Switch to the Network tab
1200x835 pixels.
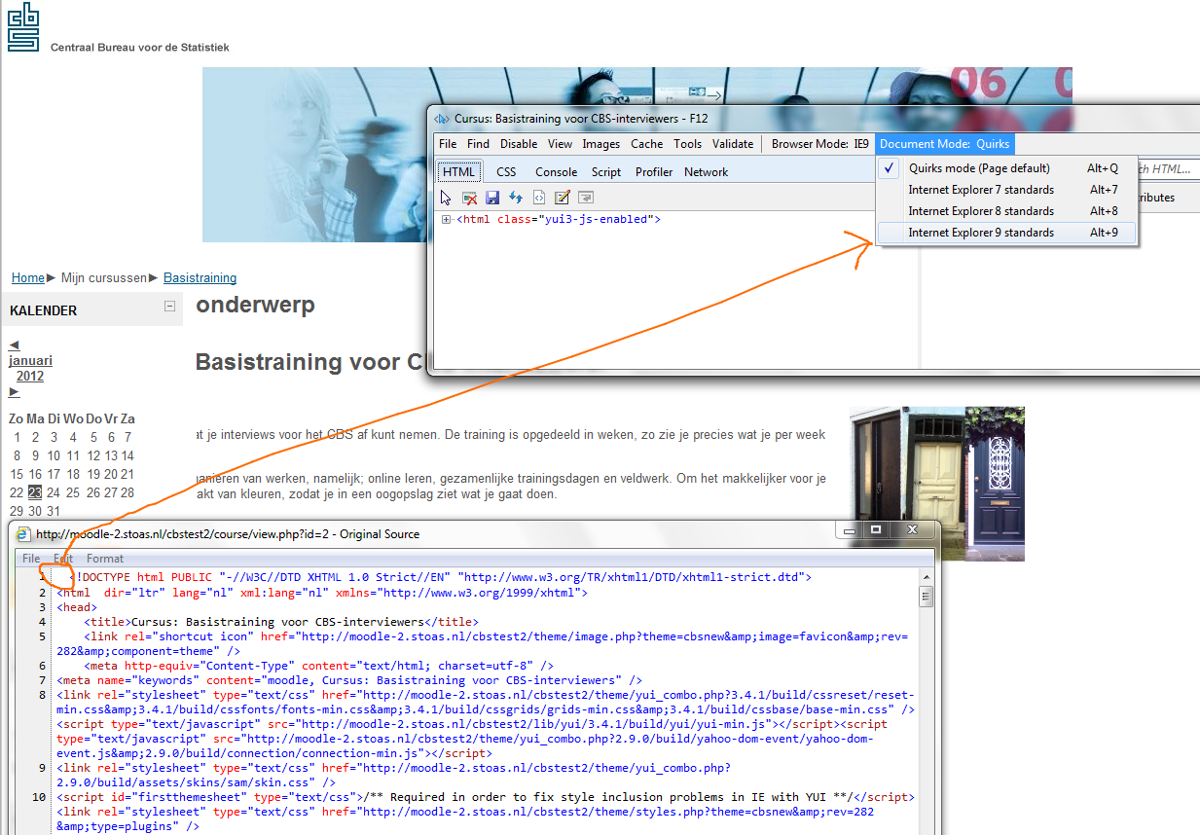(x=706, y=172)
